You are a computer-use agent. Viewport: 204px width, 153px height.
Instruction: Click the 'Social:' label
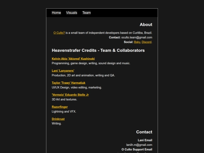pos(128,42)
